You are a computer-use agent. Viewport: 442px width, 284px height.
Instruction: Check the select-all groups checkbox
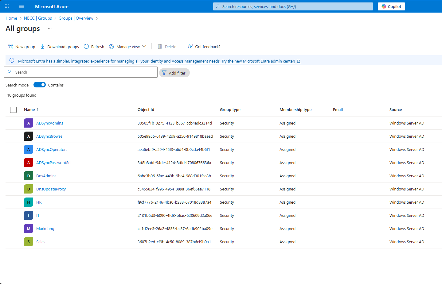[x=13, y=110]
